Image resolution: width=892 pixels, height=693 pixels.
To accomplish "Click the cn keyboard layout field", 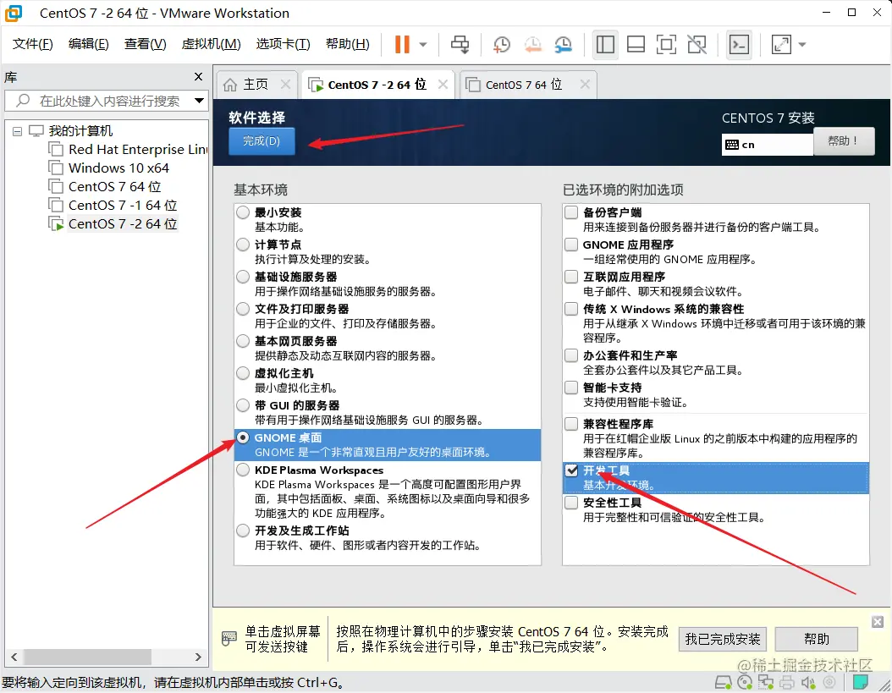I will (x=767, y=145).
